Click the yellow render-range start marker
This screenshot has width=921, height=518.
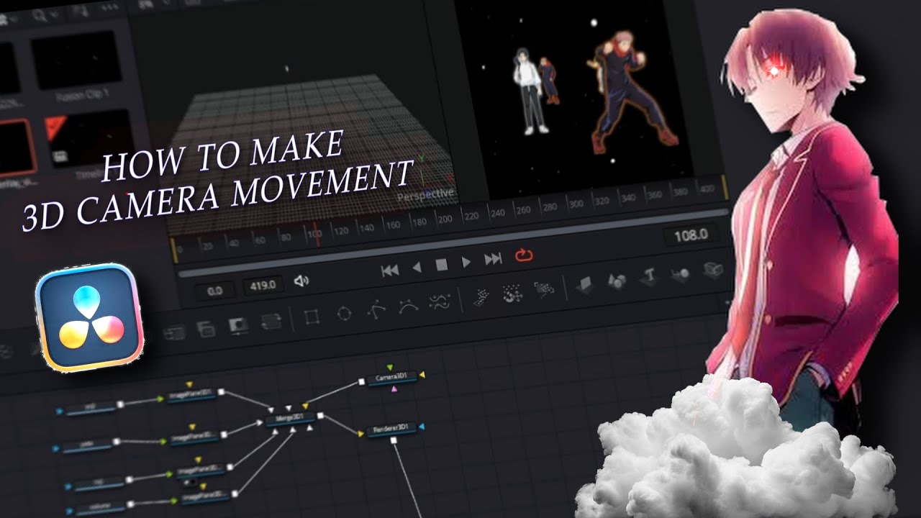[x=173, y=251]
